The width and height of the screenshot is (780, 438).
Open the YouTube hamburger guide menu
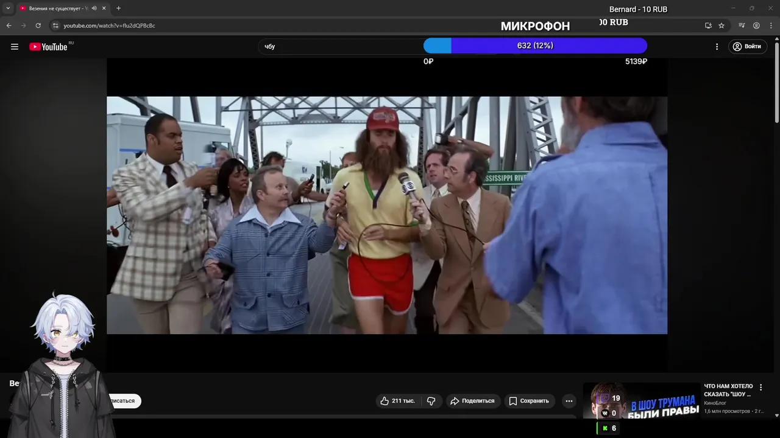pos(15,47)
